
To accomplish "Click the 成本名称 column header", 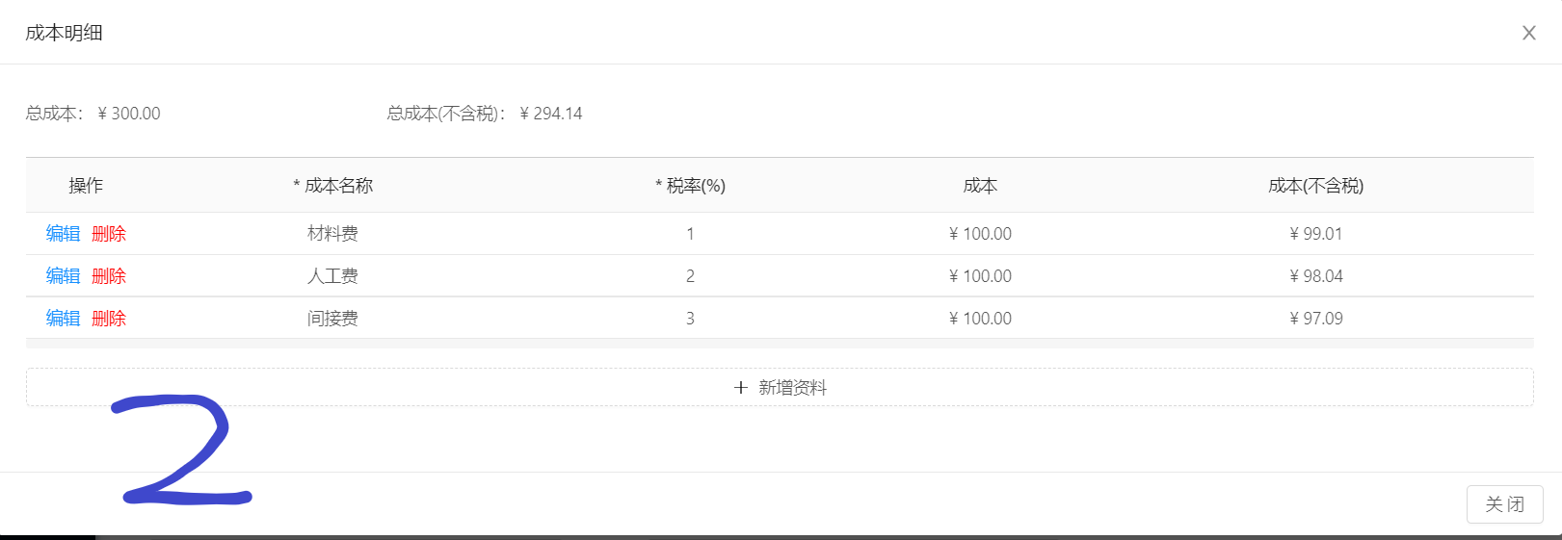I will [333, 186].
